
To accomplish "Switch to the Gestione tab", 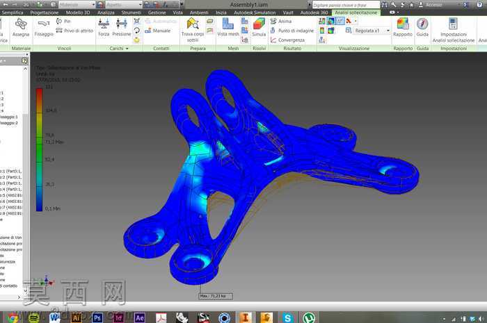I will pos(157,13).
